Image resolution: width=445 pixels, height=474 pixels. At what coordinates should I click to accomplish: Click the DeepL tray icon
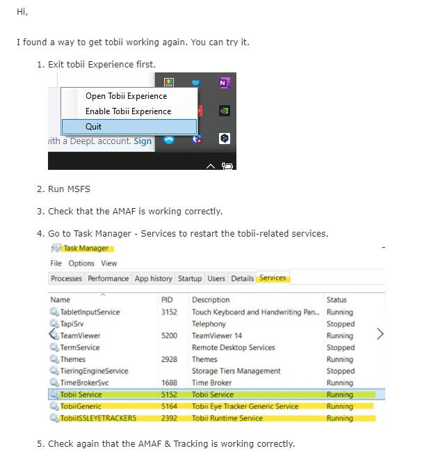(x=225, y=139)
